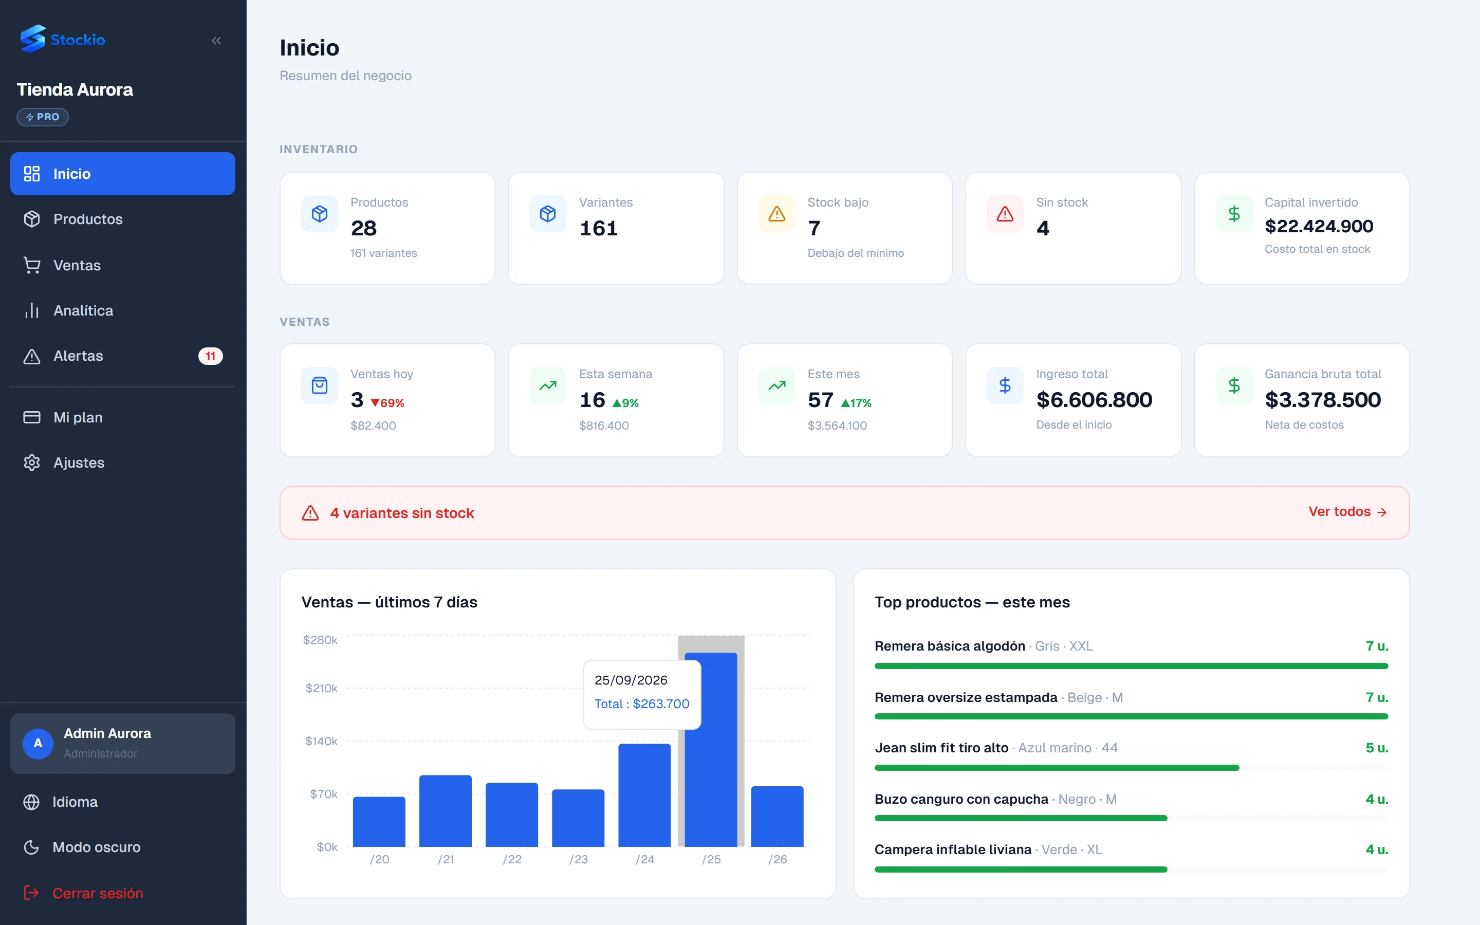Click the Ganancia bruta total dollar icon
The image size is (1480, 925).
(x=1234, y=385)
